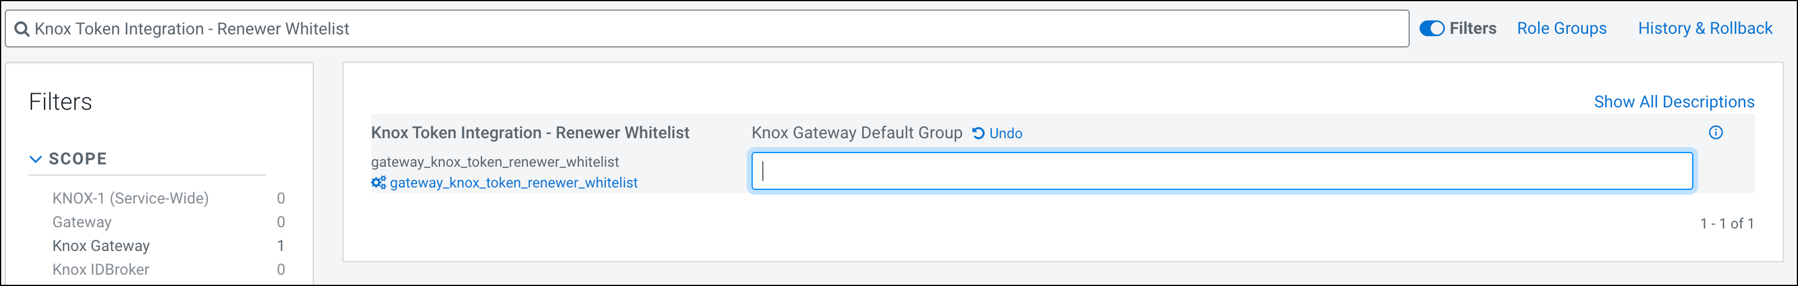Screen dimensions: 1798x286
Task: Click the Undo text link
Action: (x=1005, y=134)
